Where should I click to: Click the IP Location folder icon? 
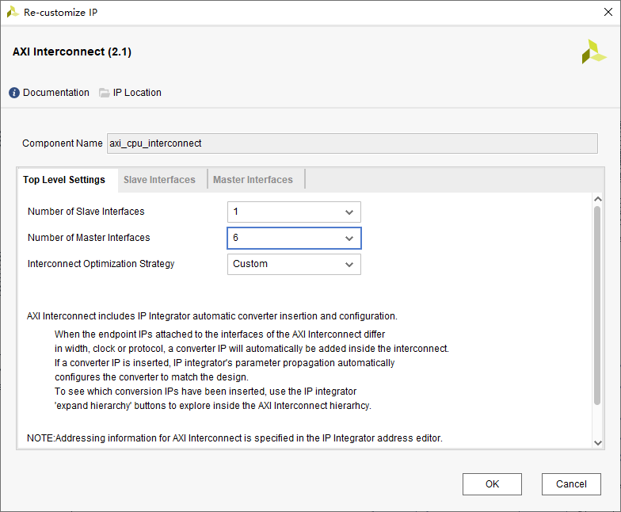(105, 93)
